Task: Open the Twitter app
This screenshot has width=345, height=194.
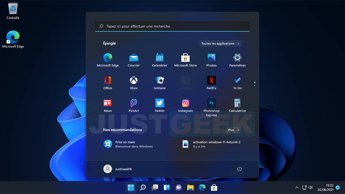Action: click(x=160, y=105)
